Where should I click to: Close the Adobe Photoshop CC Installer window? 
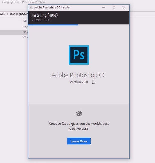tap(124, 8)
